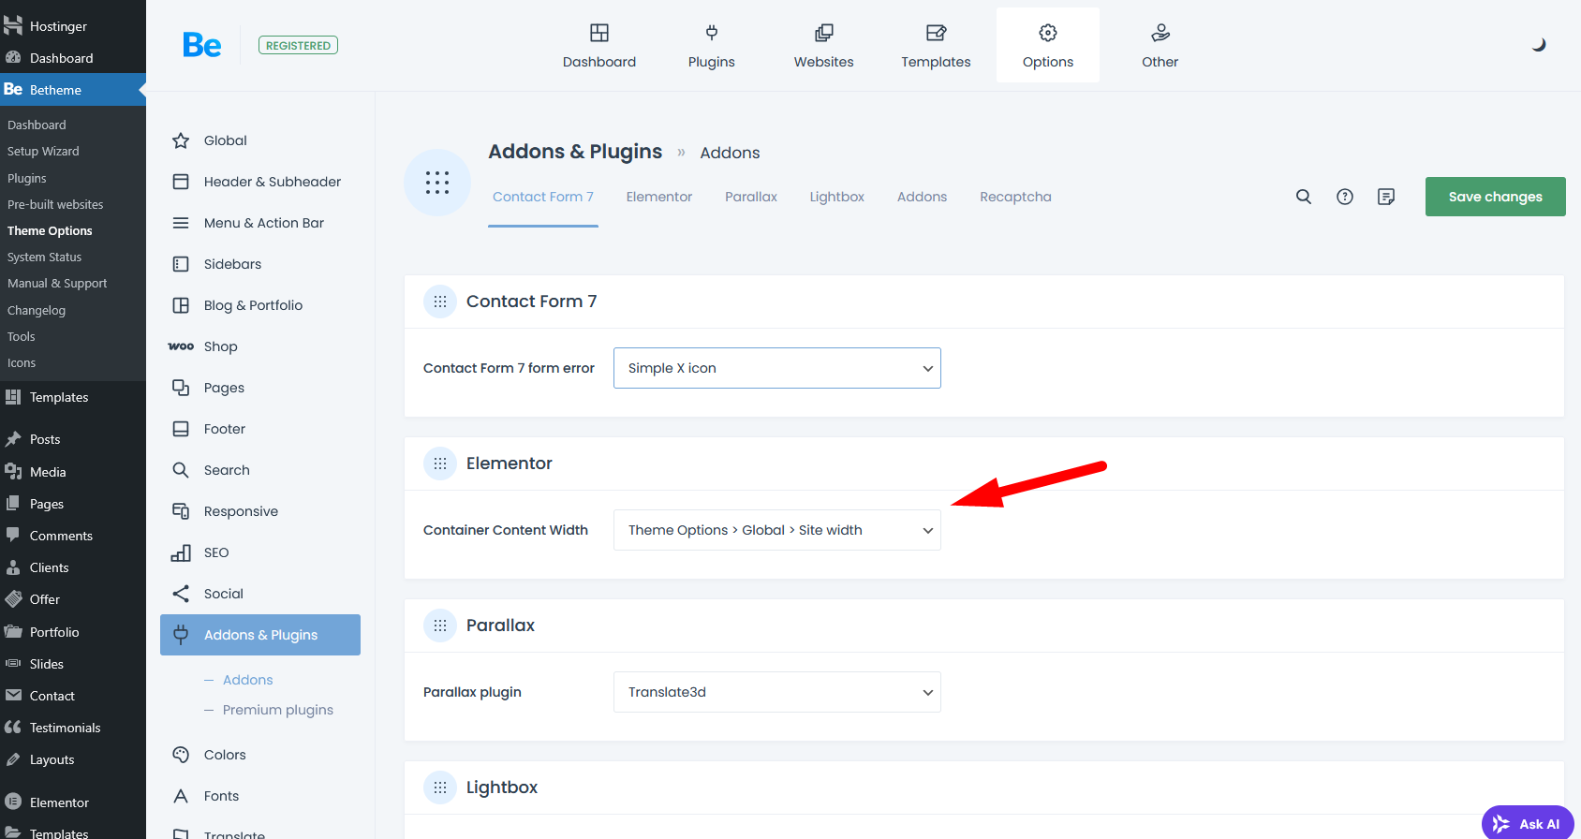The height and width of the screenshot is (839, 1581).
Task: Open Media in WordPress menu
Action: [73, 472]
